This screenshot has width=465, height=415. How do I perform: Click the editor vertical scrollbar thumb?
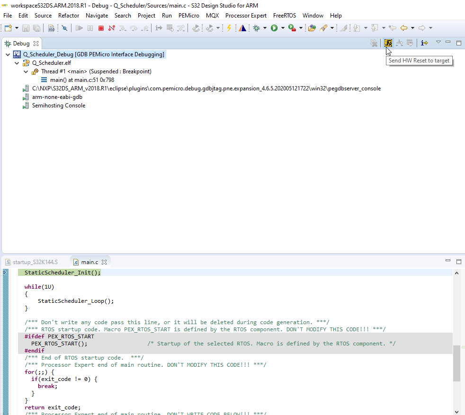tap(456, 363)
